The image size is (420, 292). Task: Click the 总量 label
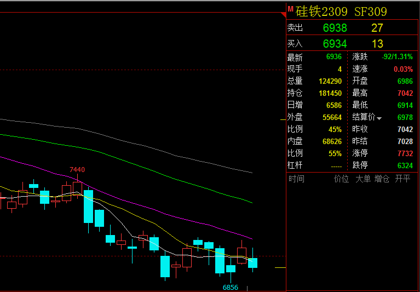pyautogui.click(x=295, y=81)
